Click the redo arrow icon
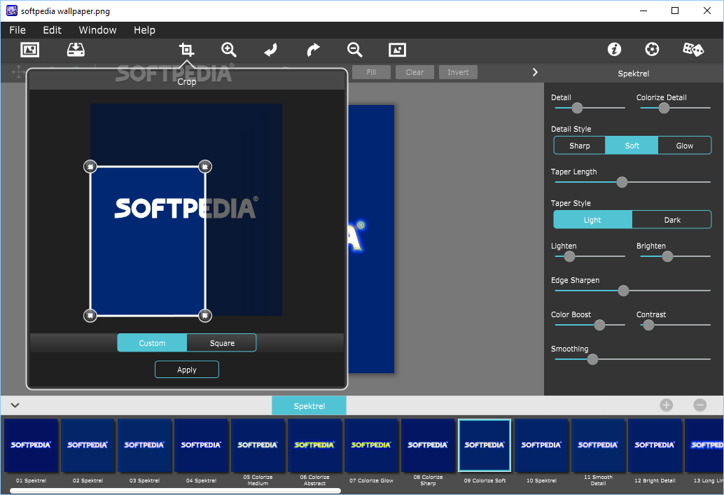The height and width of the screenshot is (495, 724). click(313, 50)
